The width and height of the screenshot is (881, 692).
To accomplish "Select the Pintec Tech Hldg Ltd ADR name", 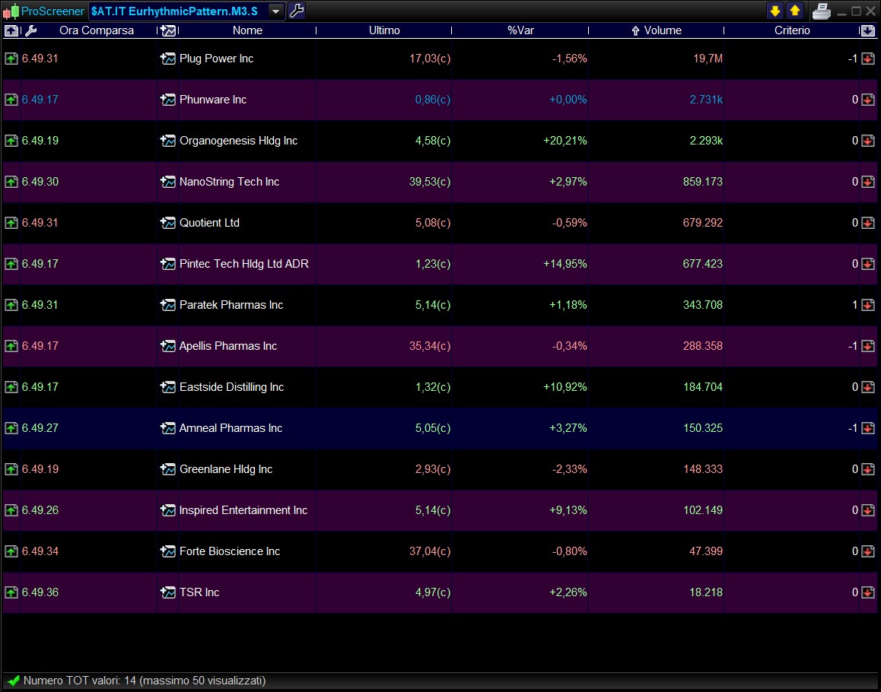I will click(x=244, y=263).
